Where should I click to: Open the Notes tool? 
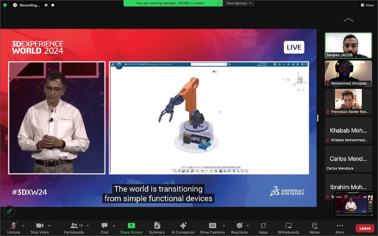point(315,228)
